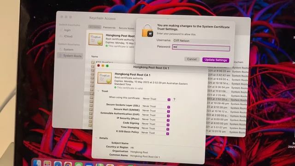Click the Organisation value 'Hongkong Post'
The image size is (295, 166).
(x=139, y=152)
